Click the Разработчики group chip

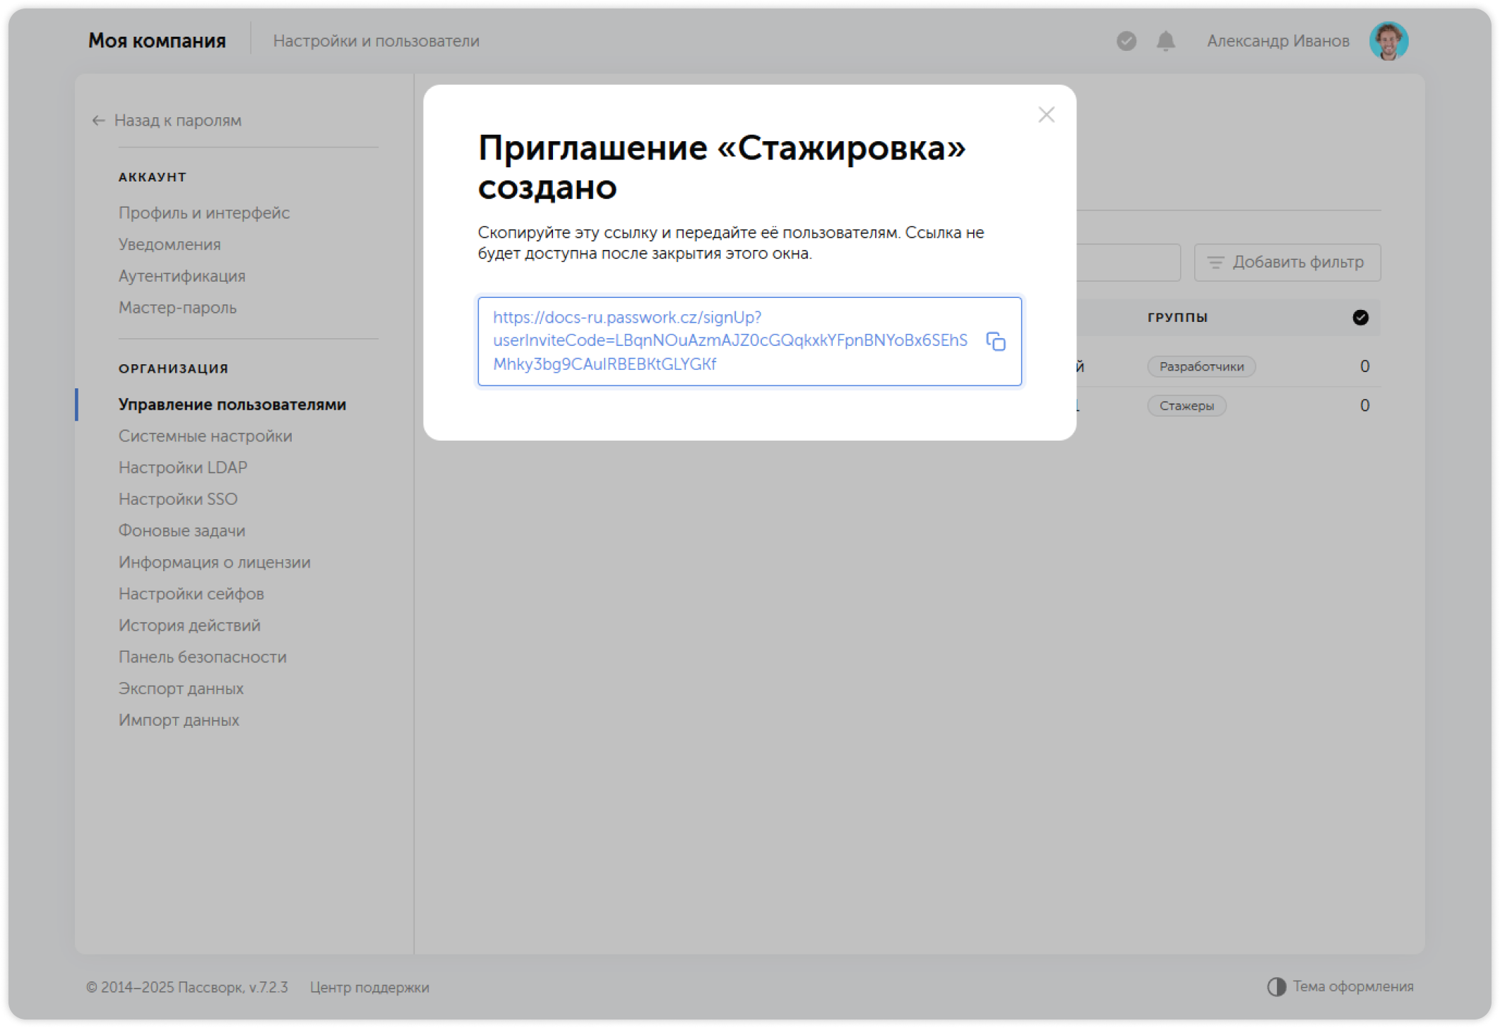[1201, 366]
